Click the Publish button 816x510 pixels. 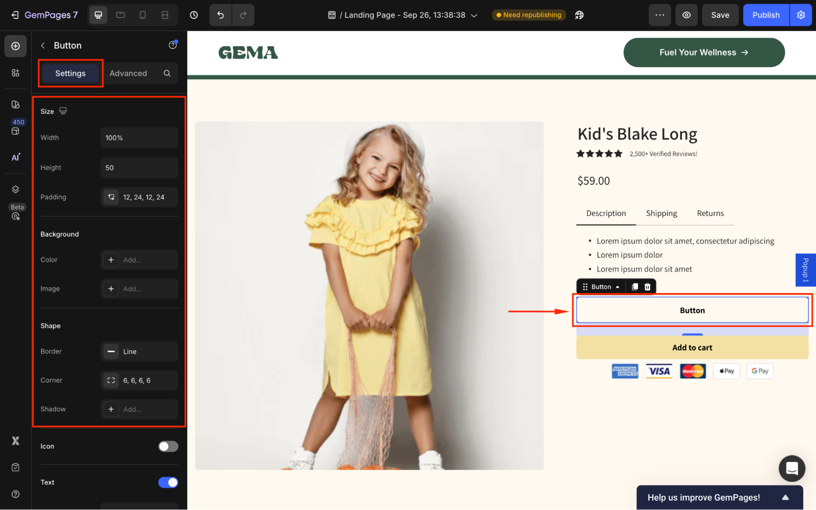pyautogui.click(x=766, y=15)
